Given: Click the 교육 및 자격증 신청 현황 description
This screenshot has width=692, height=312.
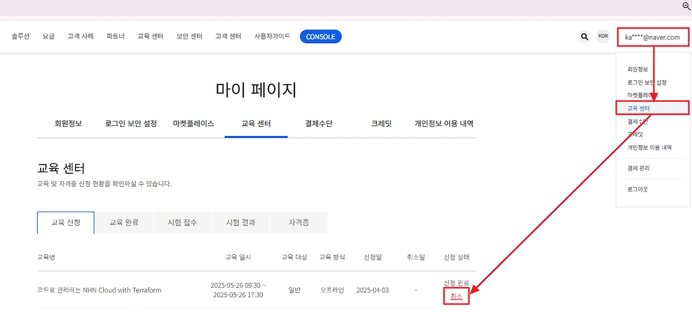Looking at the screenshot, I should (104, 184).
